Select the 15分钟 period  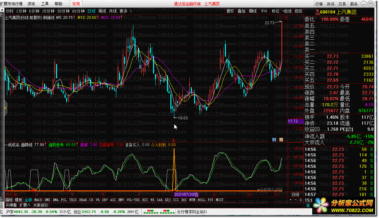[x=48, y=11]
